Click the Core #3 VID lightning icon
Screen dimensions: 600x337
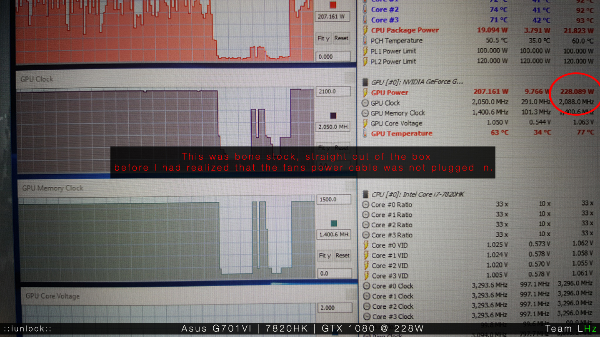[x=366, y=276]
